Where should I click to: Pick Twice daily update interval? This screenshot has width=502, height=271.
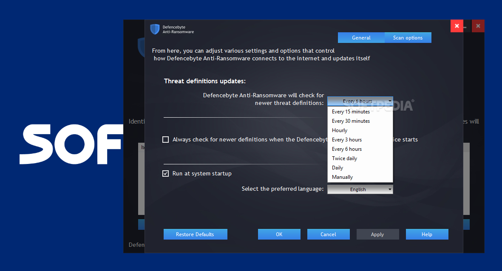coord(360,158)
